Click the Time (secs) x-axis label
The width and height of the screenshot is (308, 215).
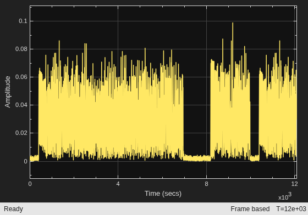pyautogui.click(x=163, y=194)
